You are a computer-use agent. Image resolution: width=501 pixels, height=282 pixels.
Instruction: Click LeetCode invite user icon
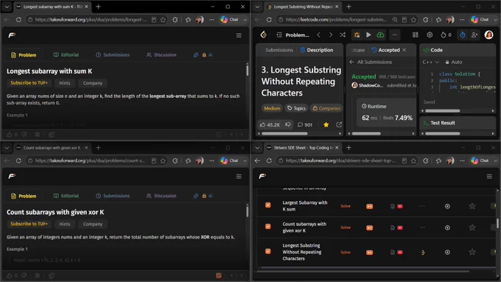(x=474, y=35)
